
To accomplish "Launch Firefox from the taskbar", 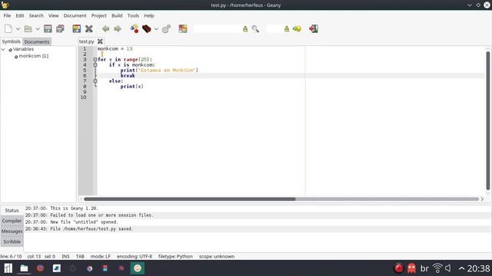I will tap(40, 268).
